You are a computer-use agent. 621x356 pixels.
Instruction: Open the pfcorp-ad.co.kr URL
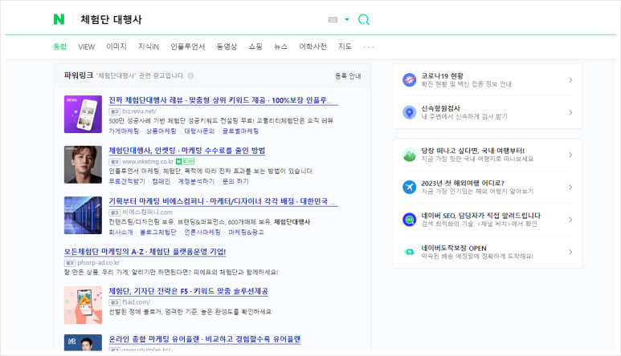98,263
